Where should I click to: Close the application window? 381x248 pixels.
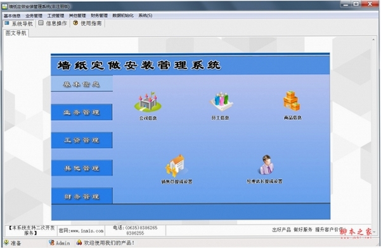(x=370, y=4)
